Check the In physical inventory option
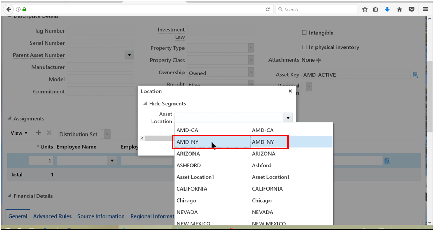Screen dimensions: 434x231 point(304,47)
